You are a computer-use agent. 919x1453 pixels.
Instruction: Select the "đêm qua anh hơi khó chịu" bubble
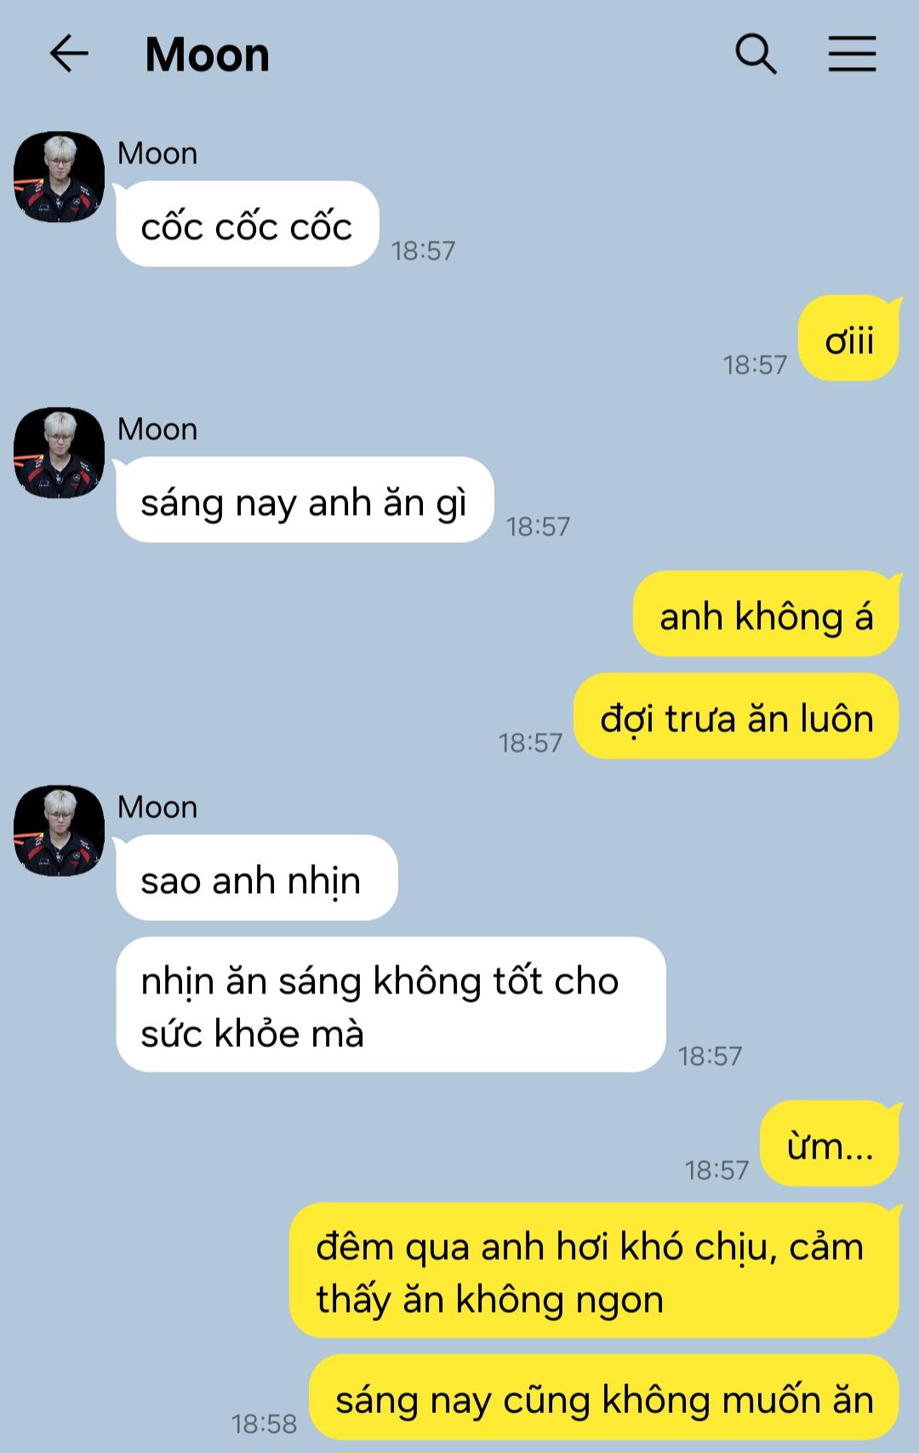[594, 1271]
